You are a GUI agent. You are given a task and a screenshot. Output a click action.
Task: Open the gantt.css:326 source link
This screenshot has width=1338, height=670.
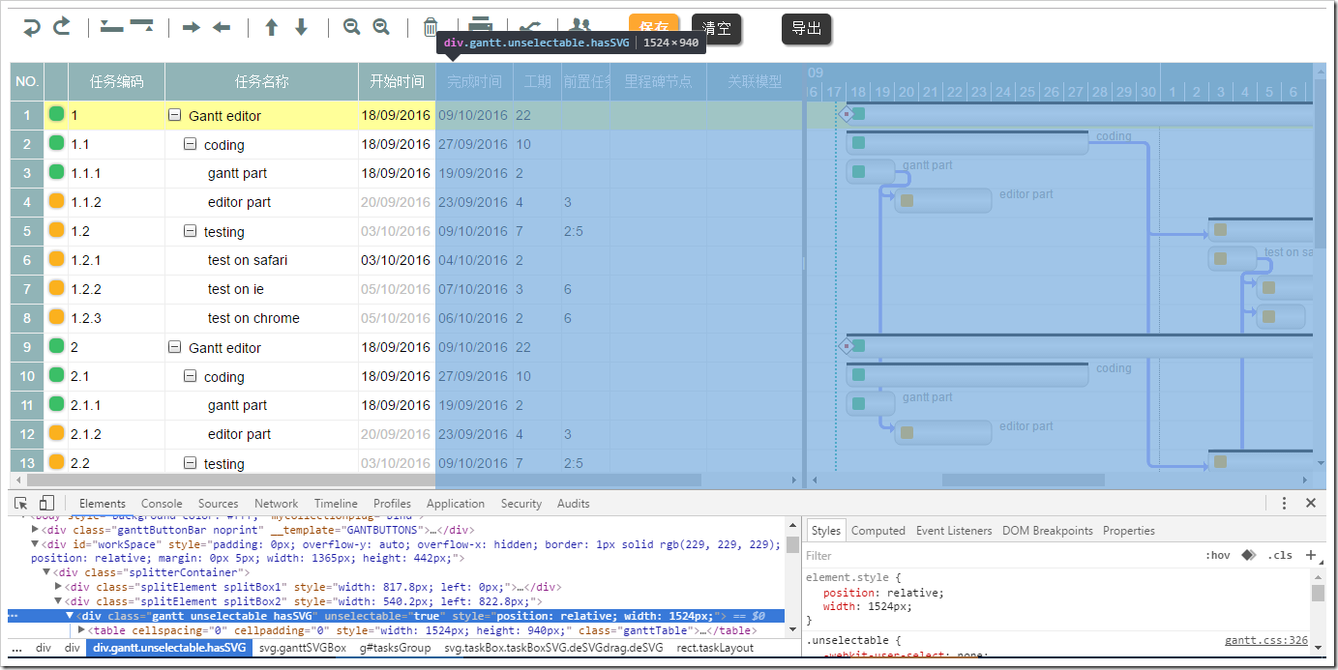[x=1266, y=640]
